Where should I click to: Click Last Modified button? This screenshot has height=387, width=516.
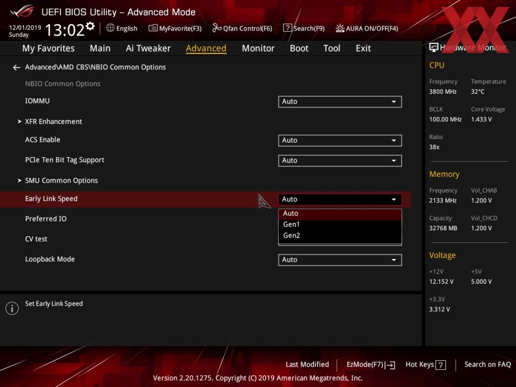tap(307, 365)
